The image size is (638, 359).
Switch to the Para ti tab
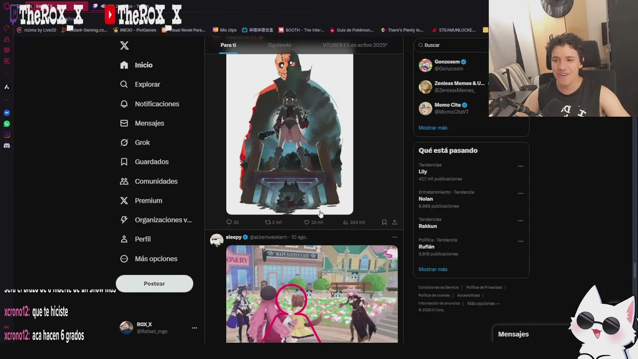228,45
